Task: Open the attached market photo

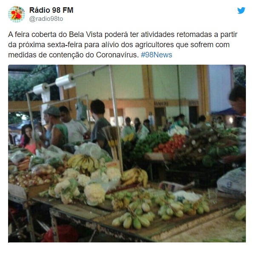Action: point(127,154)
